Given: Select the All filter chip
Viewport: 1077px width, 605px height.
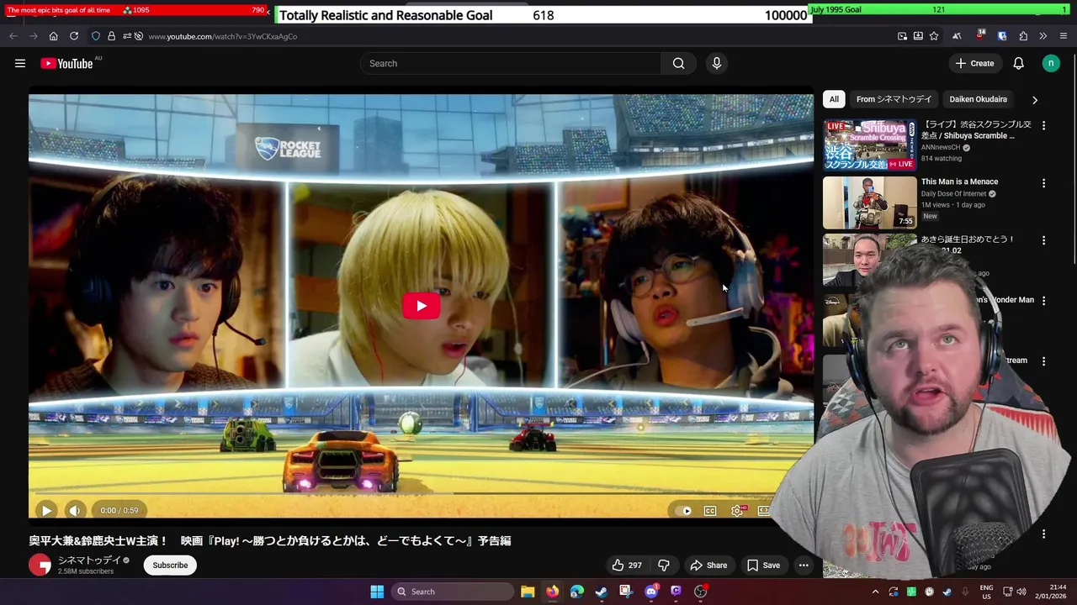Looking at the screenshot, I should pyautogui.click(x=834, y=99).
